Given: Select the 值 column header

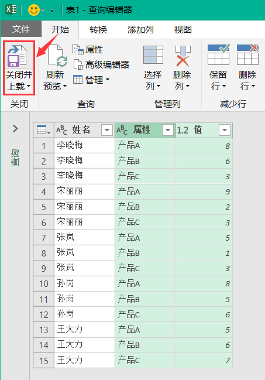Looking at the screenshot, I should coord(204,130).
